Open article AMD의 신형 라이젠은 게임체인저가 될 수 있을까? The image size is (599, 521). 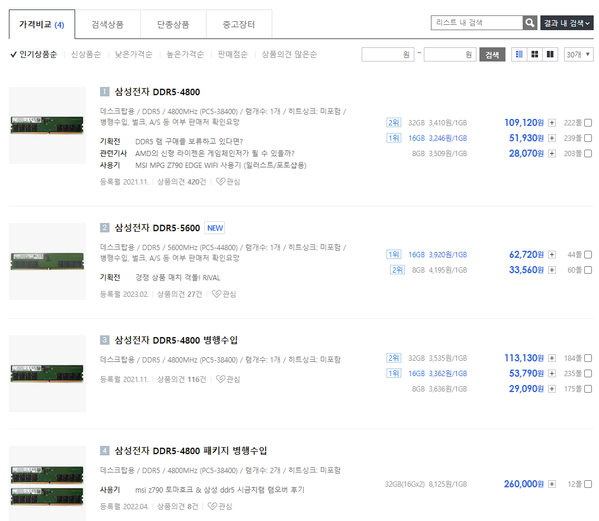point(215,153)
